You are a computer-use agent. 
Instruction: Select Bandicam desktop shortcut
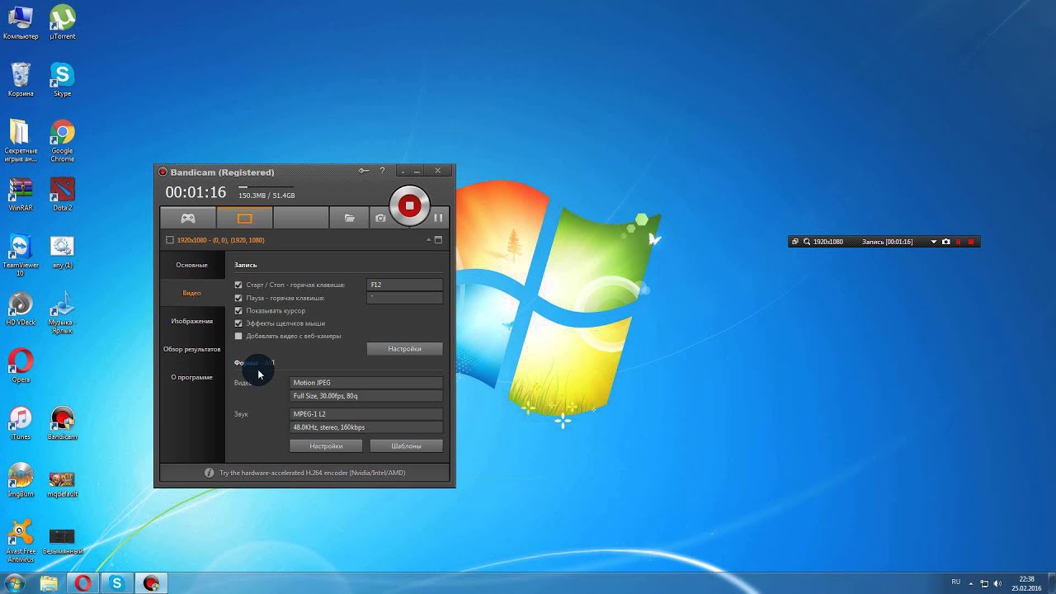62,422
